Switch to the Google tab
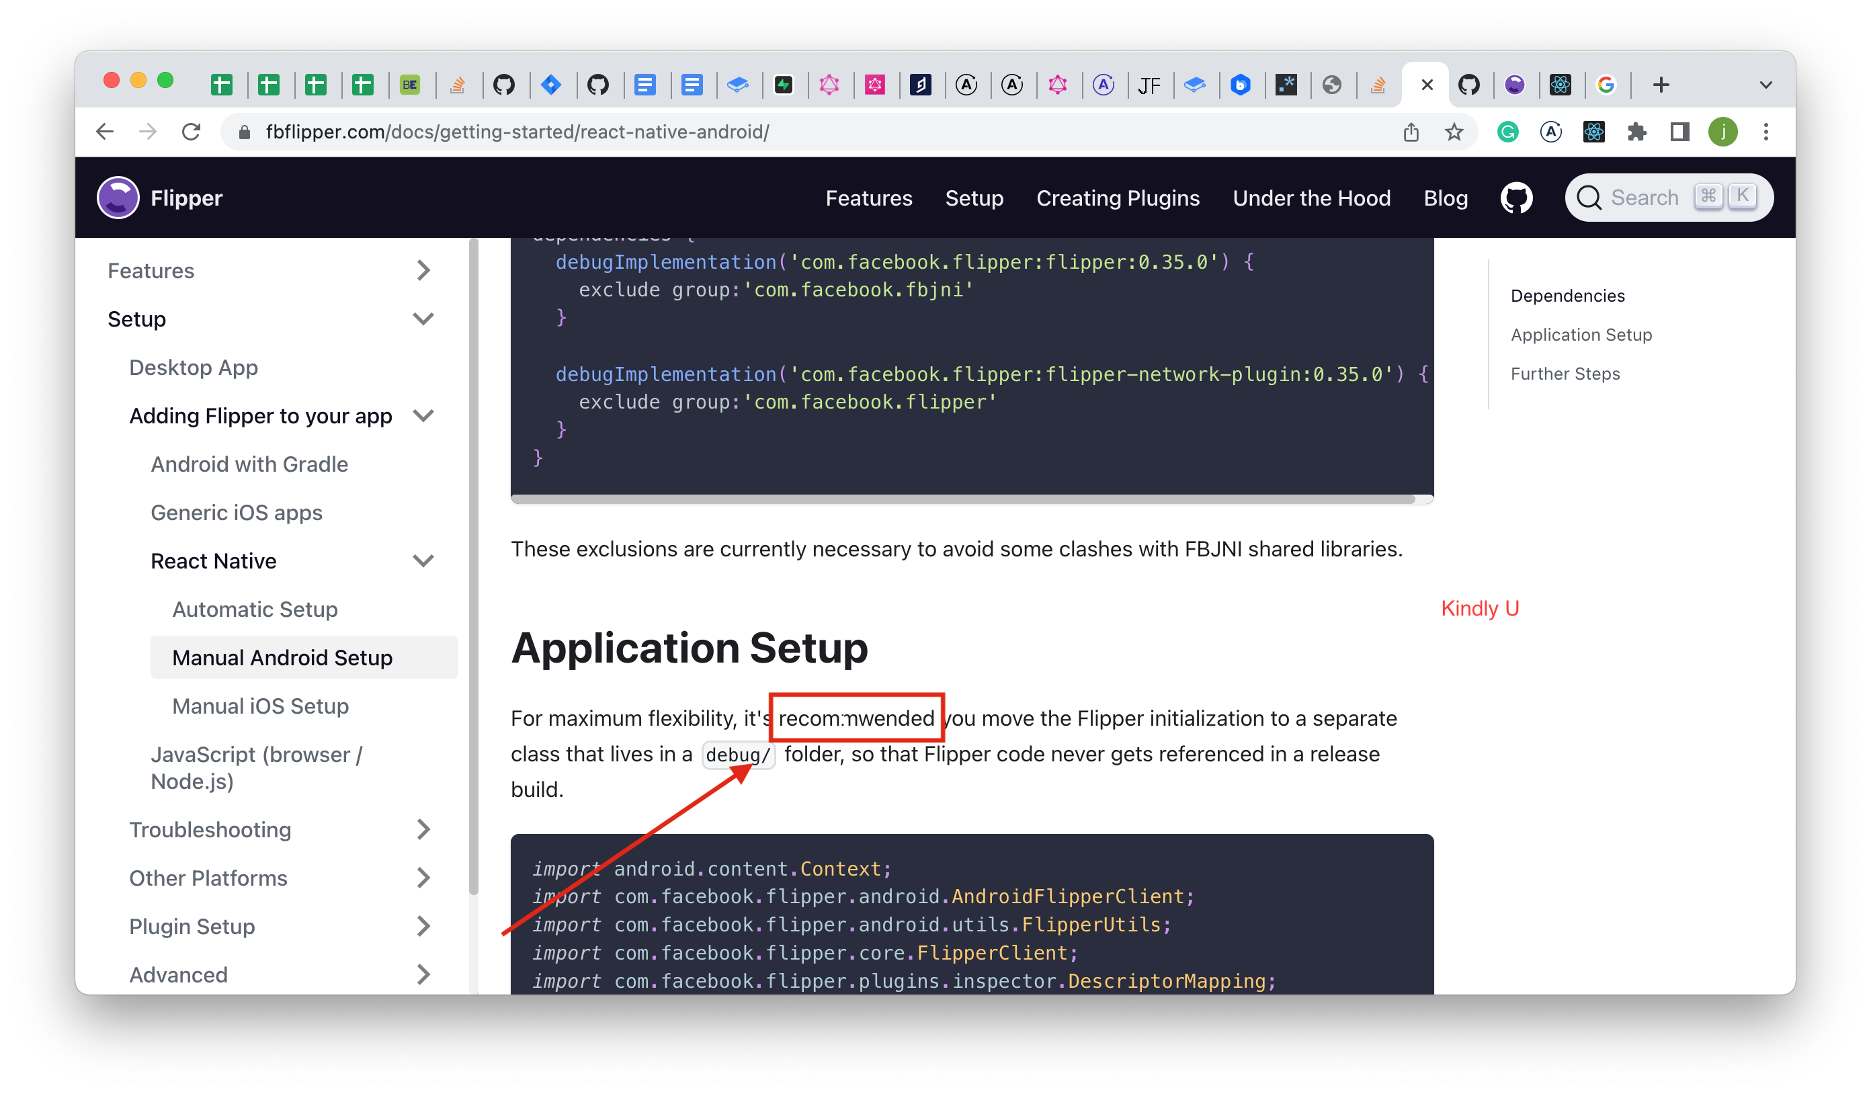The image size is (1871, 1094). click(1605, 85)
